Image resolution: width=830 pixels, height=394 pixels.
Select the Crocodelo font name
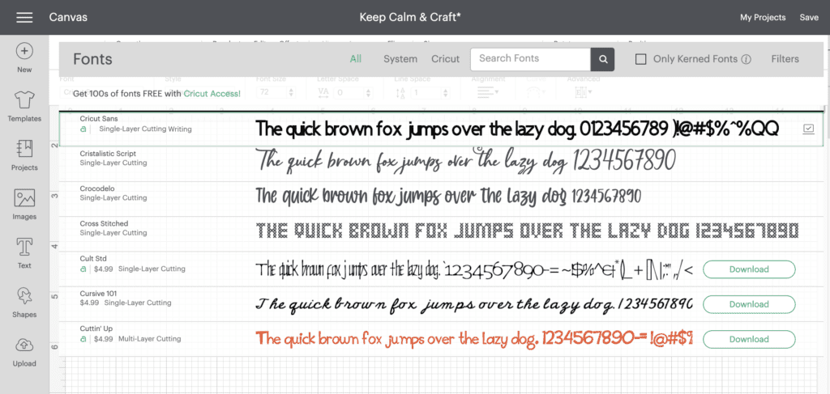click(97, 189)
